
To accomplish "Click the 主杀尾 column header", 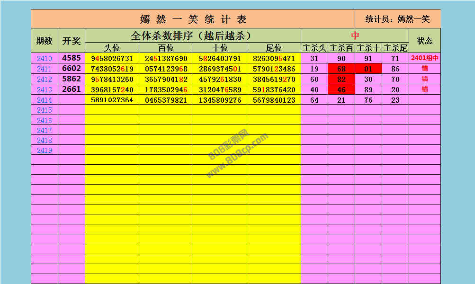I will [395, 48].
